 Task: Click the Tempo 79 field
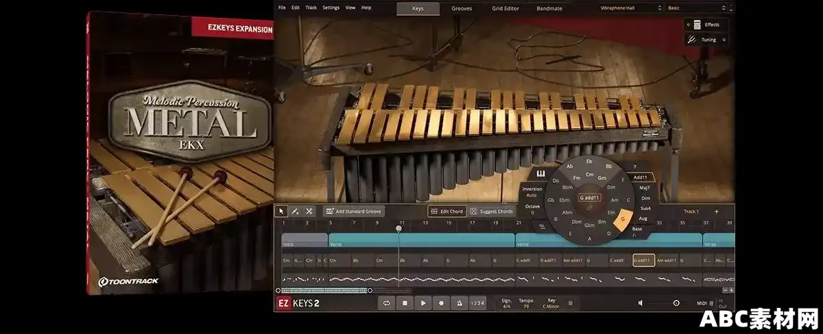tap(527, 303)
